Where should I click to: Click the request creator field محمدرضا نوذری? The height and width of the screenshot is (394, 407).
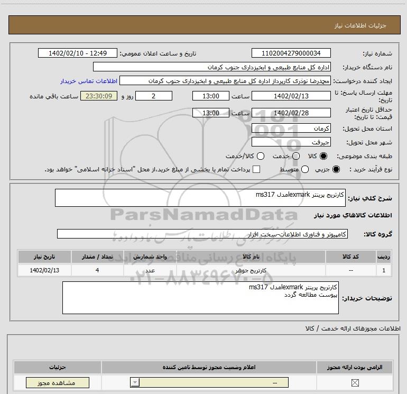[x=225, y=81]
